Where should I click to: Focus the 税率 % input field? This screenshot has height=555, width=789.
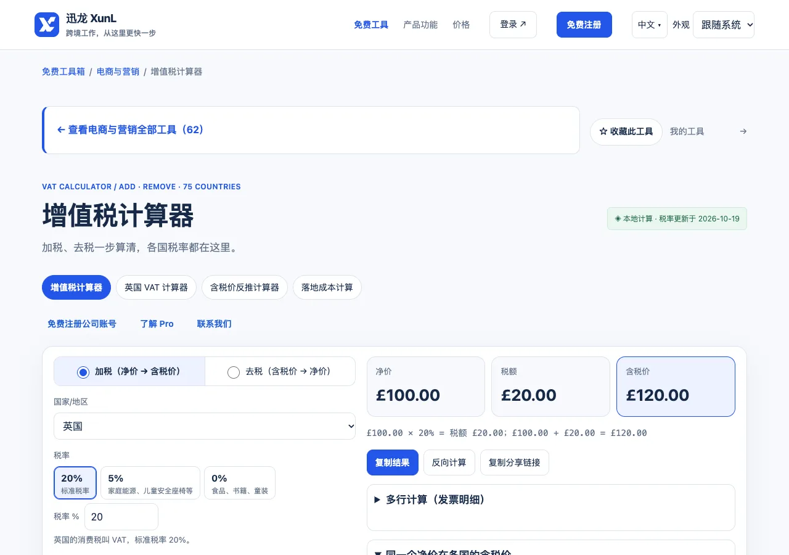click(121, 517)
